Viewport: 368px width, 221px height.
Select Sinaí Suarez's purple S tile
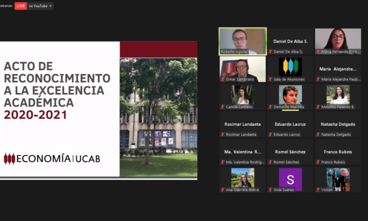pyautogui.click(x=291, y=180)
